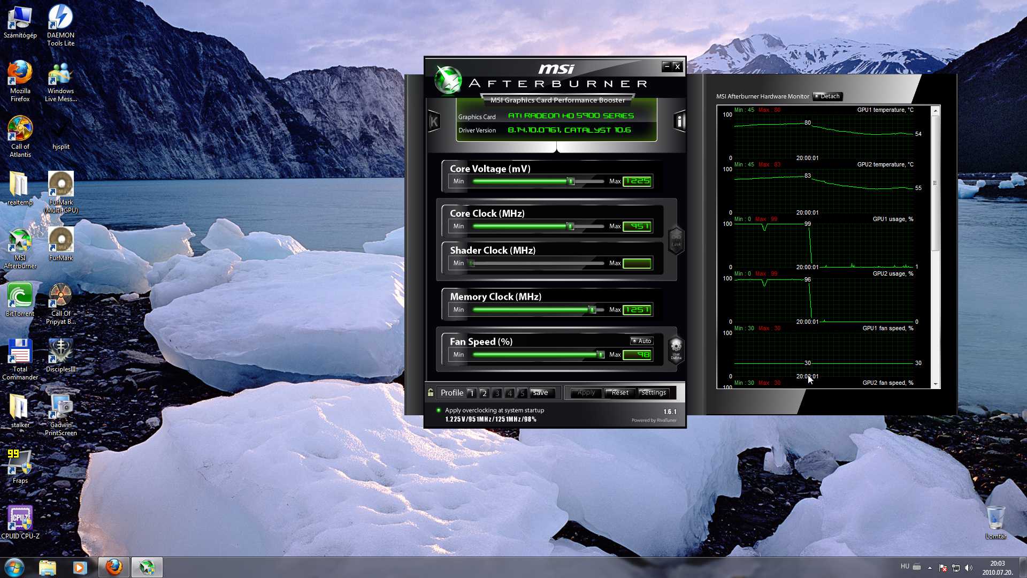Open CPUID CPU-Z desktop shortcut

20,523
